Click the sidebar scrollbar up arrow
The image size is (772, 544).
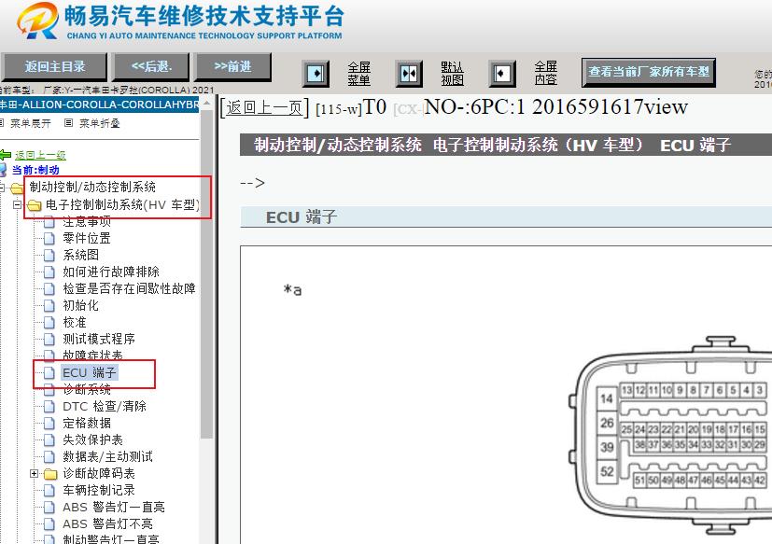(x=206, y=104)
